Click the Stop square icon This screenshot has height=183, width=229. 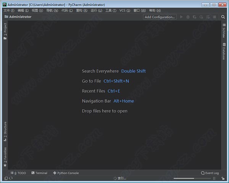214,17
